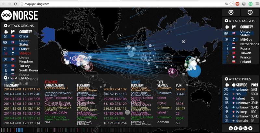Open Norse Google Plus icon
Image resolution: width=260 pixels, height=133 pixels.
tap(240, 128)
